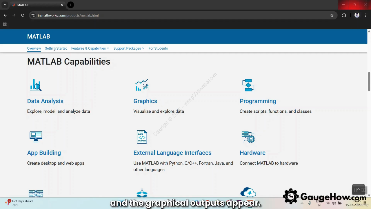Click 'Explore, model, and analyze data' text

(x=59, y=111)
